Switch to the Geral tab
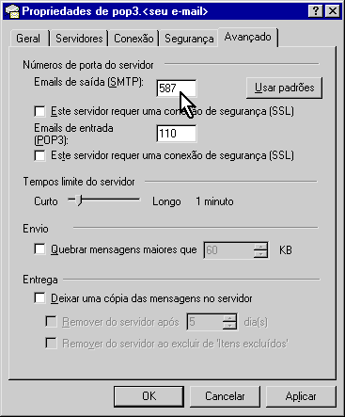 point(28,39)
